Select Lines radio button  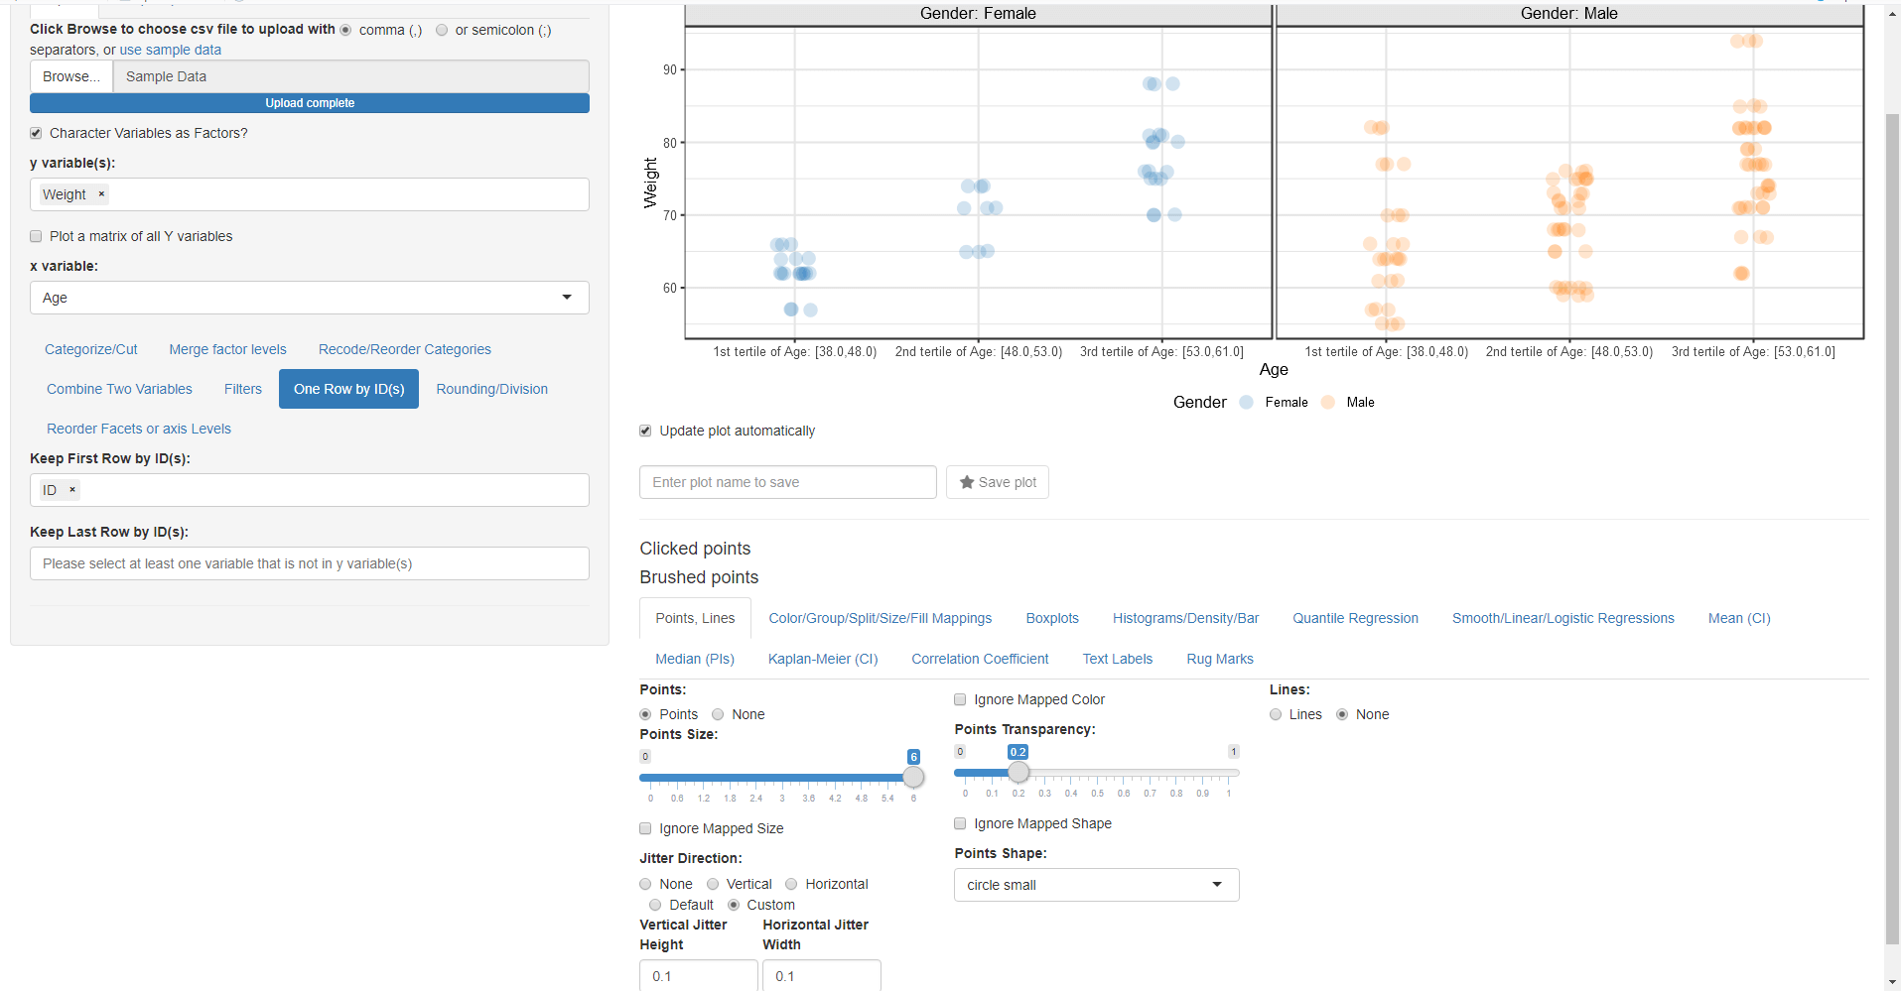pos(1276,714)
